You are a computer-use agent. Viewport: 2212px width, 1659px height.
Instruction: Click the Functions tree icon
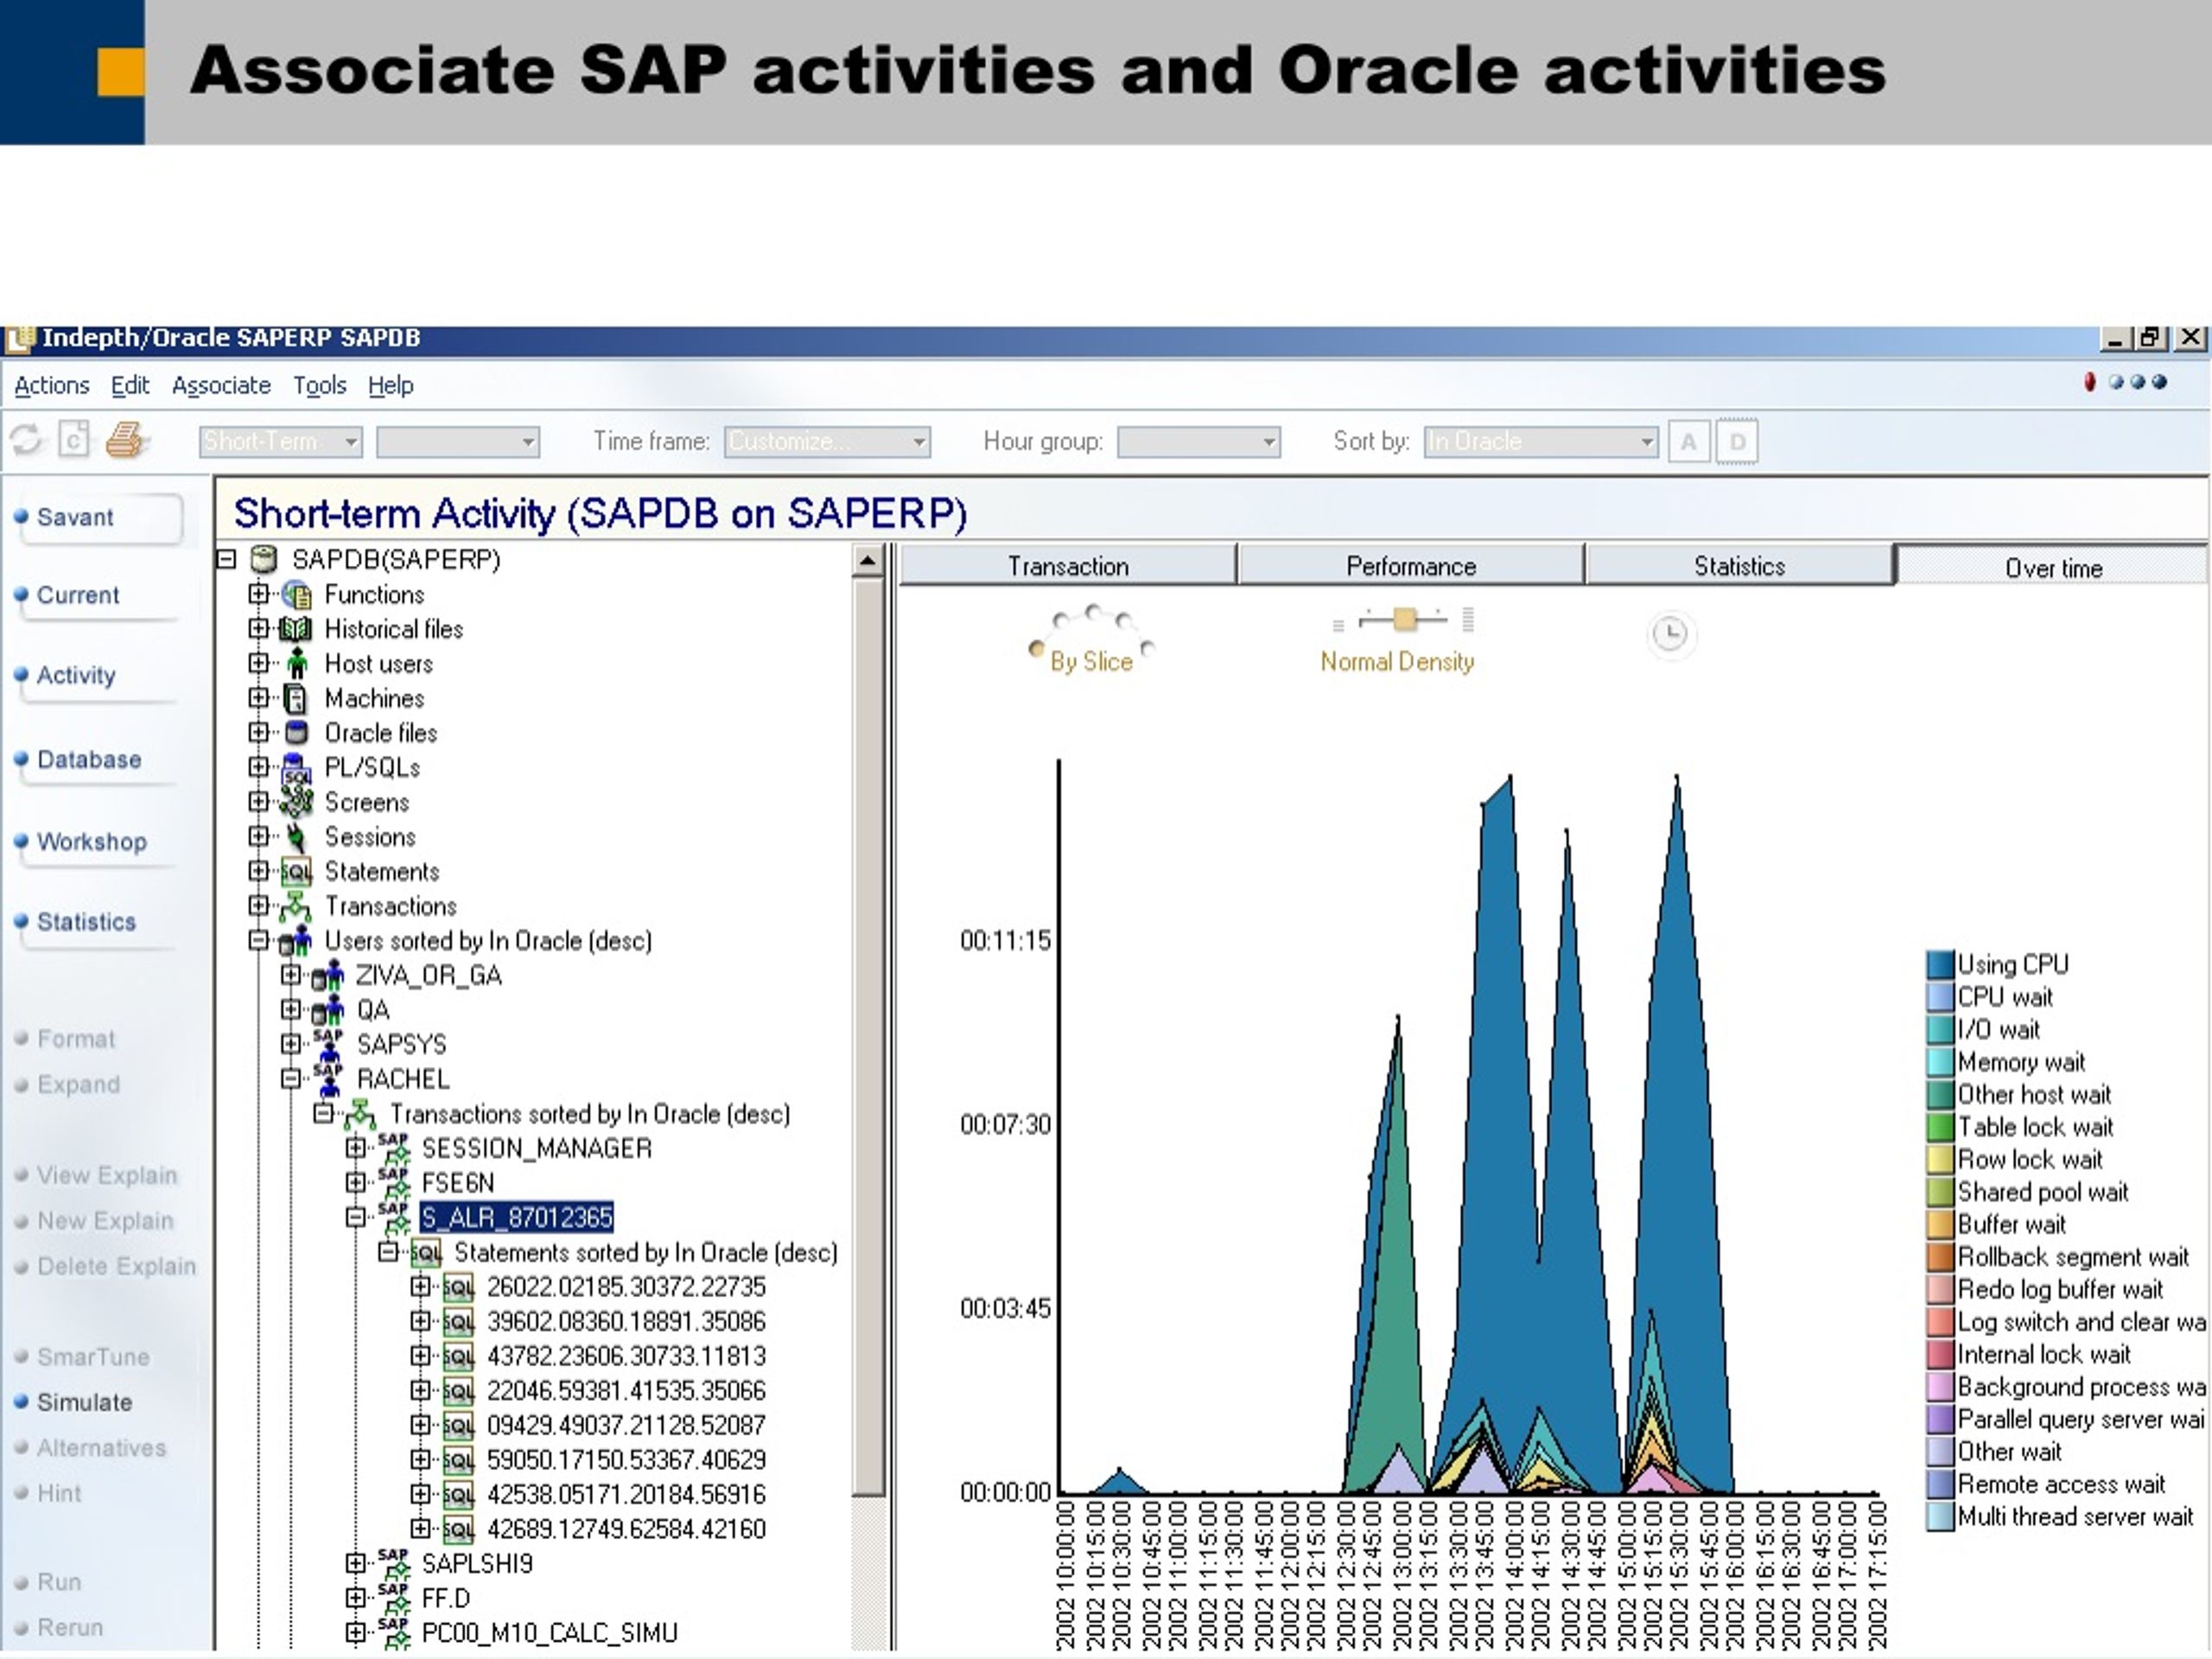tap(297, 595)
